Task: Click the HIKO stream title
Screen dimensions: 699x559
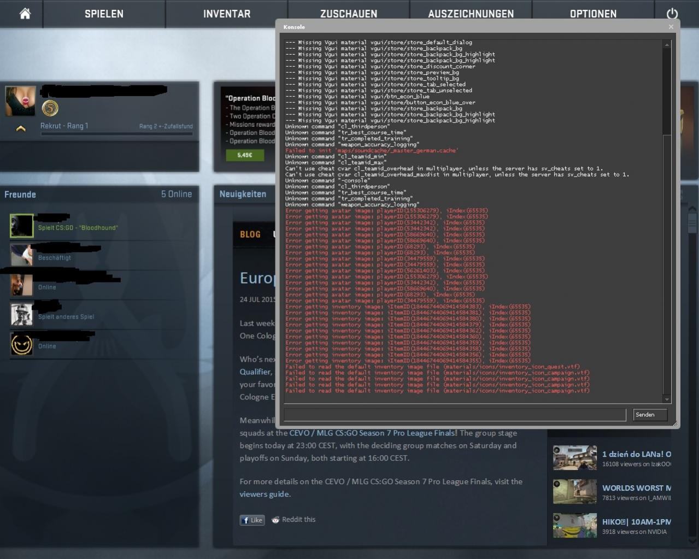Action: [637, 522]
